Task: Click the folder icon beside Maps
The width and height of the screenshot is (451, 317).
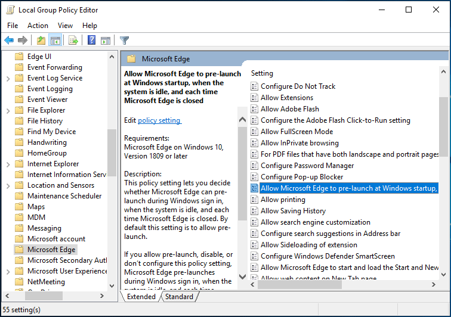Action: tap(19, 207)
